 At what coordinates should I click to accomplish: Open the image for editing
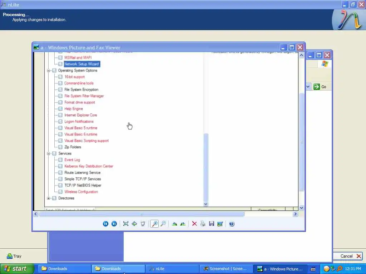[220, 224]
